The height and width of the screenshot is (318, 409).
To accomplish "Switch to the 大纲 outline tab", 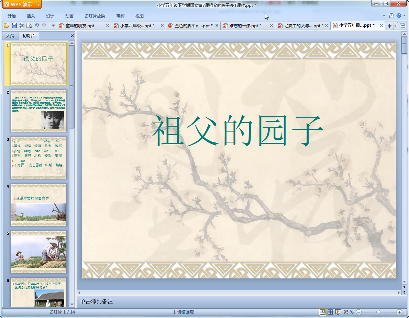I will tap(10, 35).
